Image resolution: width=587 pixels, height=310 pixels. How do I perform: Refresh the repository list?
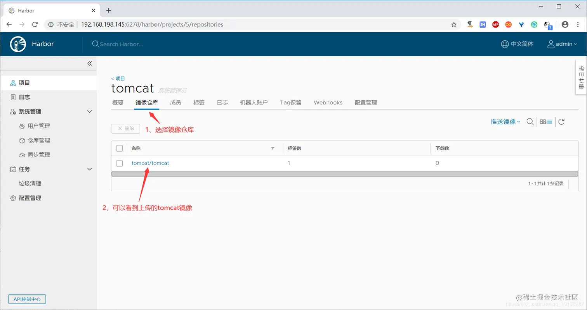pos(561,122)
